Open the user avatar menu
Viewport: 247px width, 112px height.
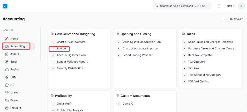pyautogui.click(x=241, y=6)
